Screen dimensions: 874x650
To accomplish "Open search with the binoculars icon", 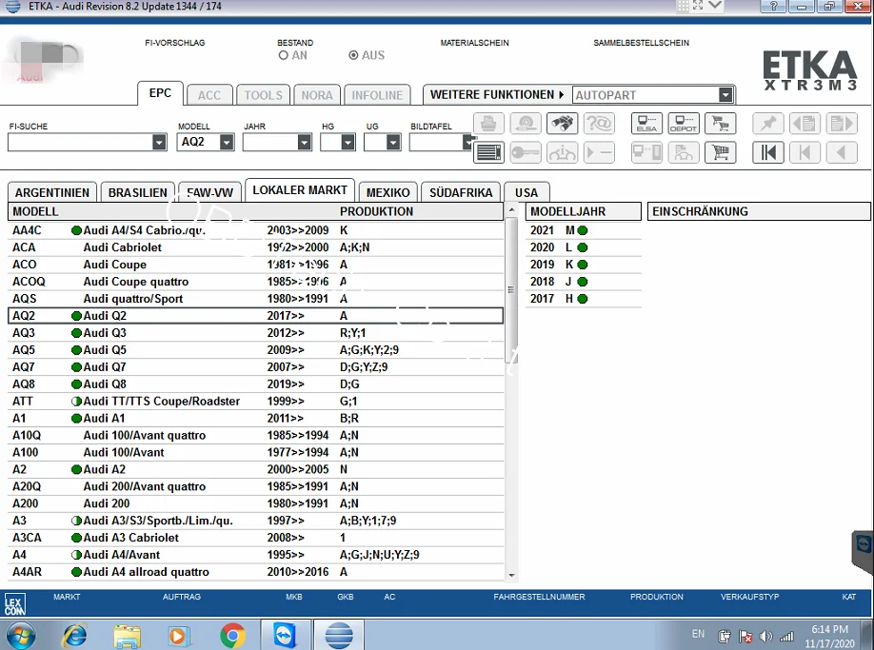I will coord(563,123).
